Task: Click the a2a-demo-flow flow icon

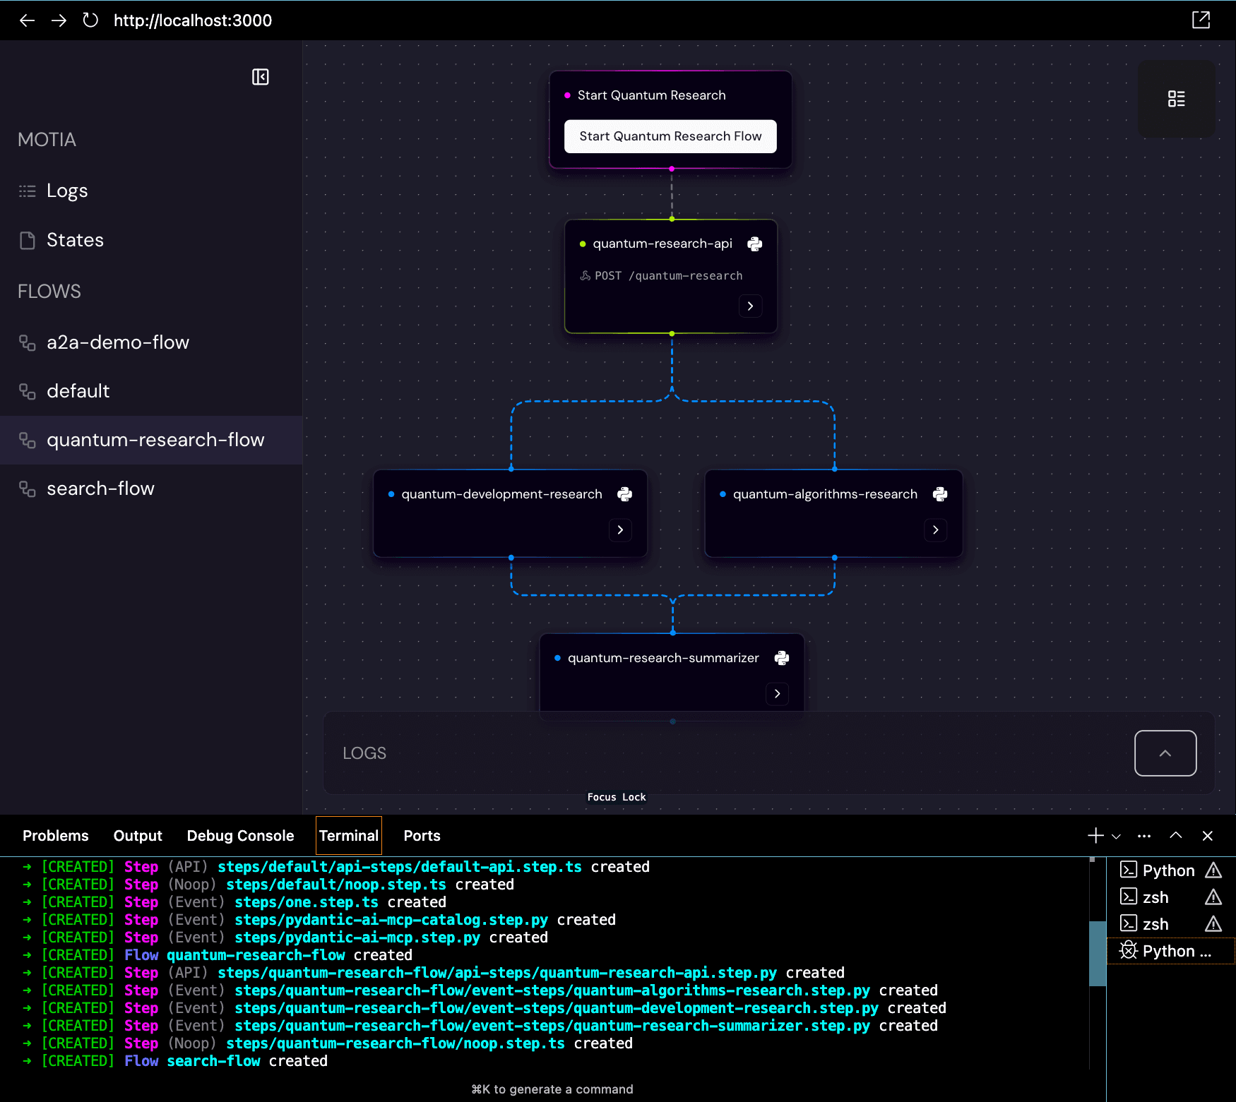Action: [x=28, y=342]
